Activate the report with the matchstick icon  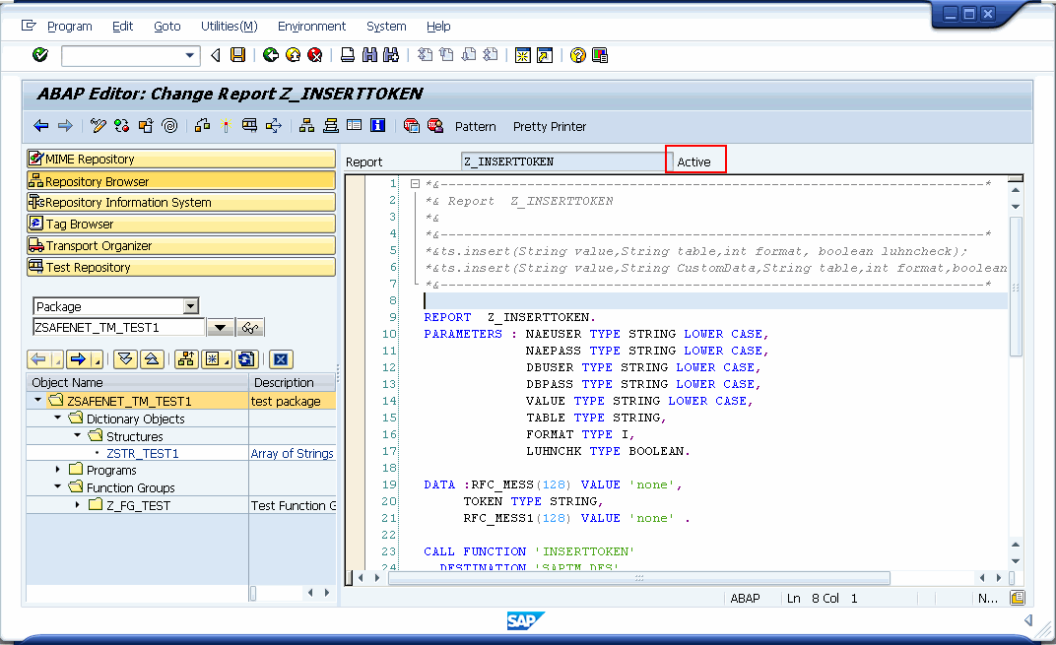pos(227,126)
